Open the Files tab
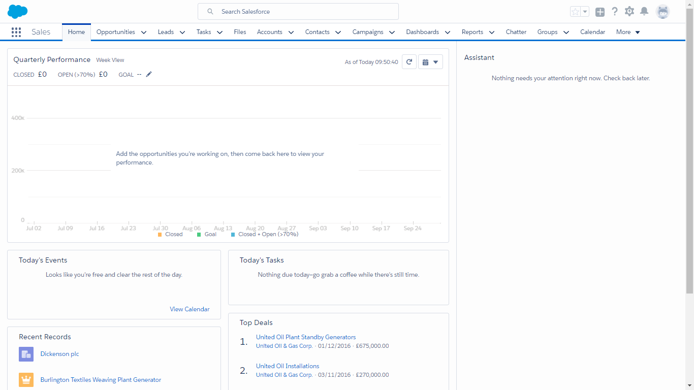 click(x=240, y=32)
